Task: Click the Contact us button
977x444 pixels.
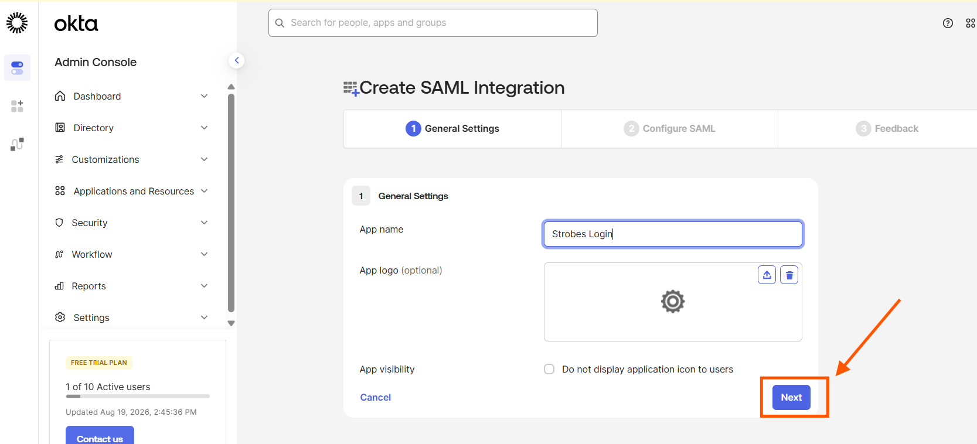Action: coord(100,436)
